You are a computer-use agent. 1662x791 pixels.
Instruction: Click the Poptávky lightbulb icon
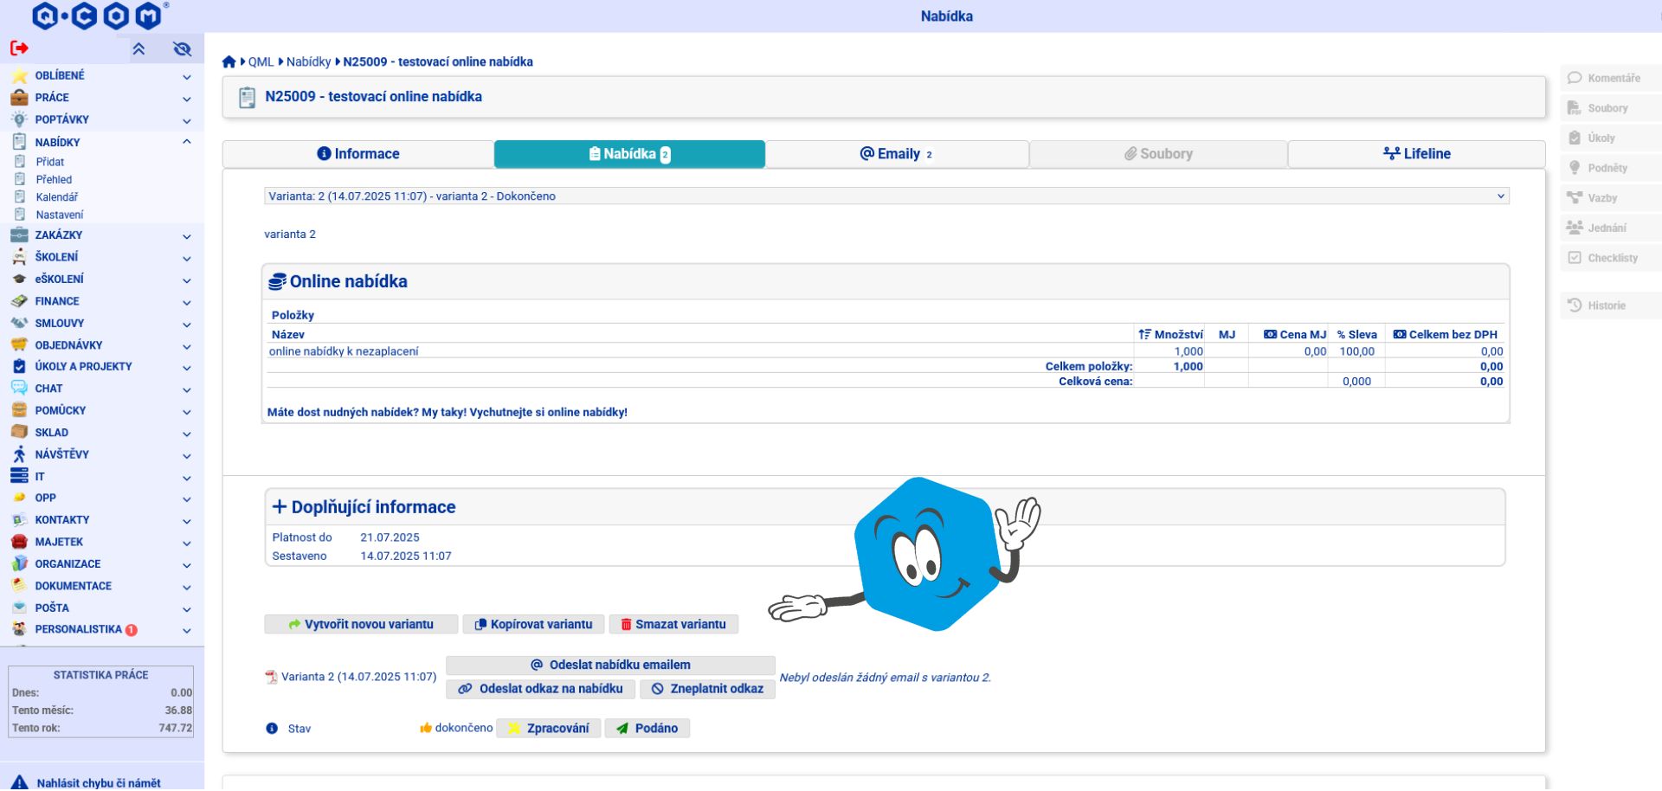pyautogui.click(x=19, y=119)
